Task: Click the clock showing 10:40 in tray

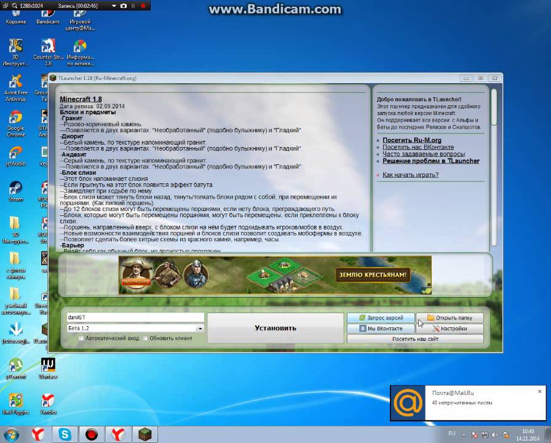Action: (x=528, y=435)
